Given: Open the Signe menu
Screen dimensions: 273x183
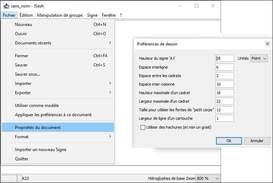Looking at the screenshot, I should (92, 15).
